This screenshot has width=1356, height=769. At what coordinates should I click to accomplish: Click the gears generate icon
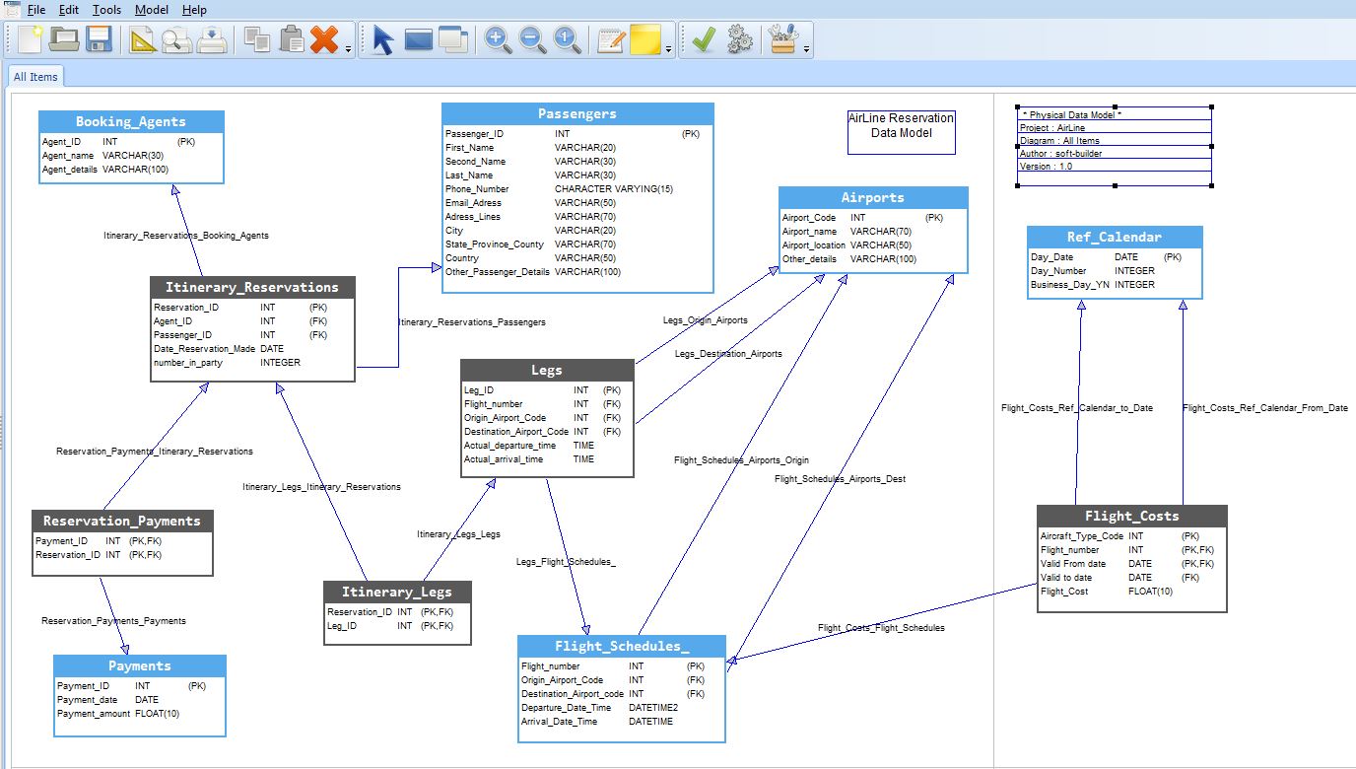[739, 40]
